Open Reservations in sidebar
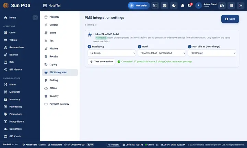This screenshot has width=247, height=148. point(20,47)
